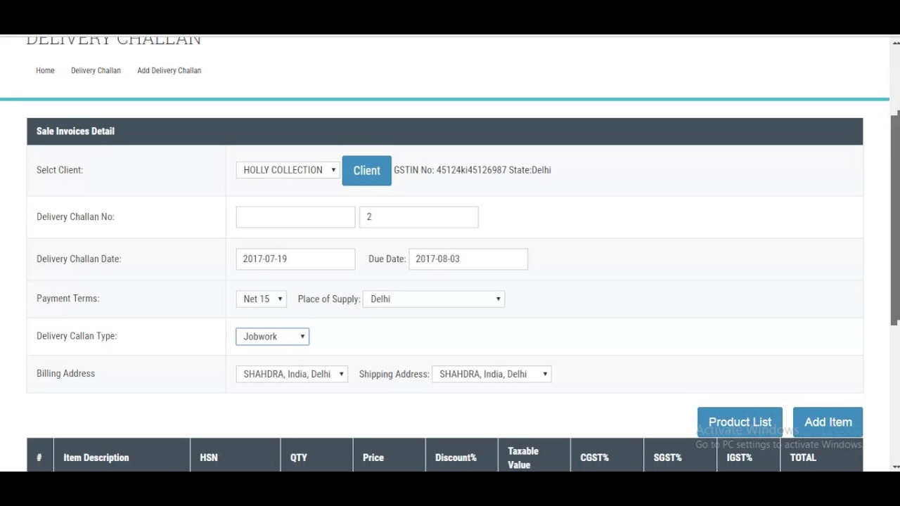
Task: Focus the empty Delivery Challan No prefix field
Action: (295, 217)
